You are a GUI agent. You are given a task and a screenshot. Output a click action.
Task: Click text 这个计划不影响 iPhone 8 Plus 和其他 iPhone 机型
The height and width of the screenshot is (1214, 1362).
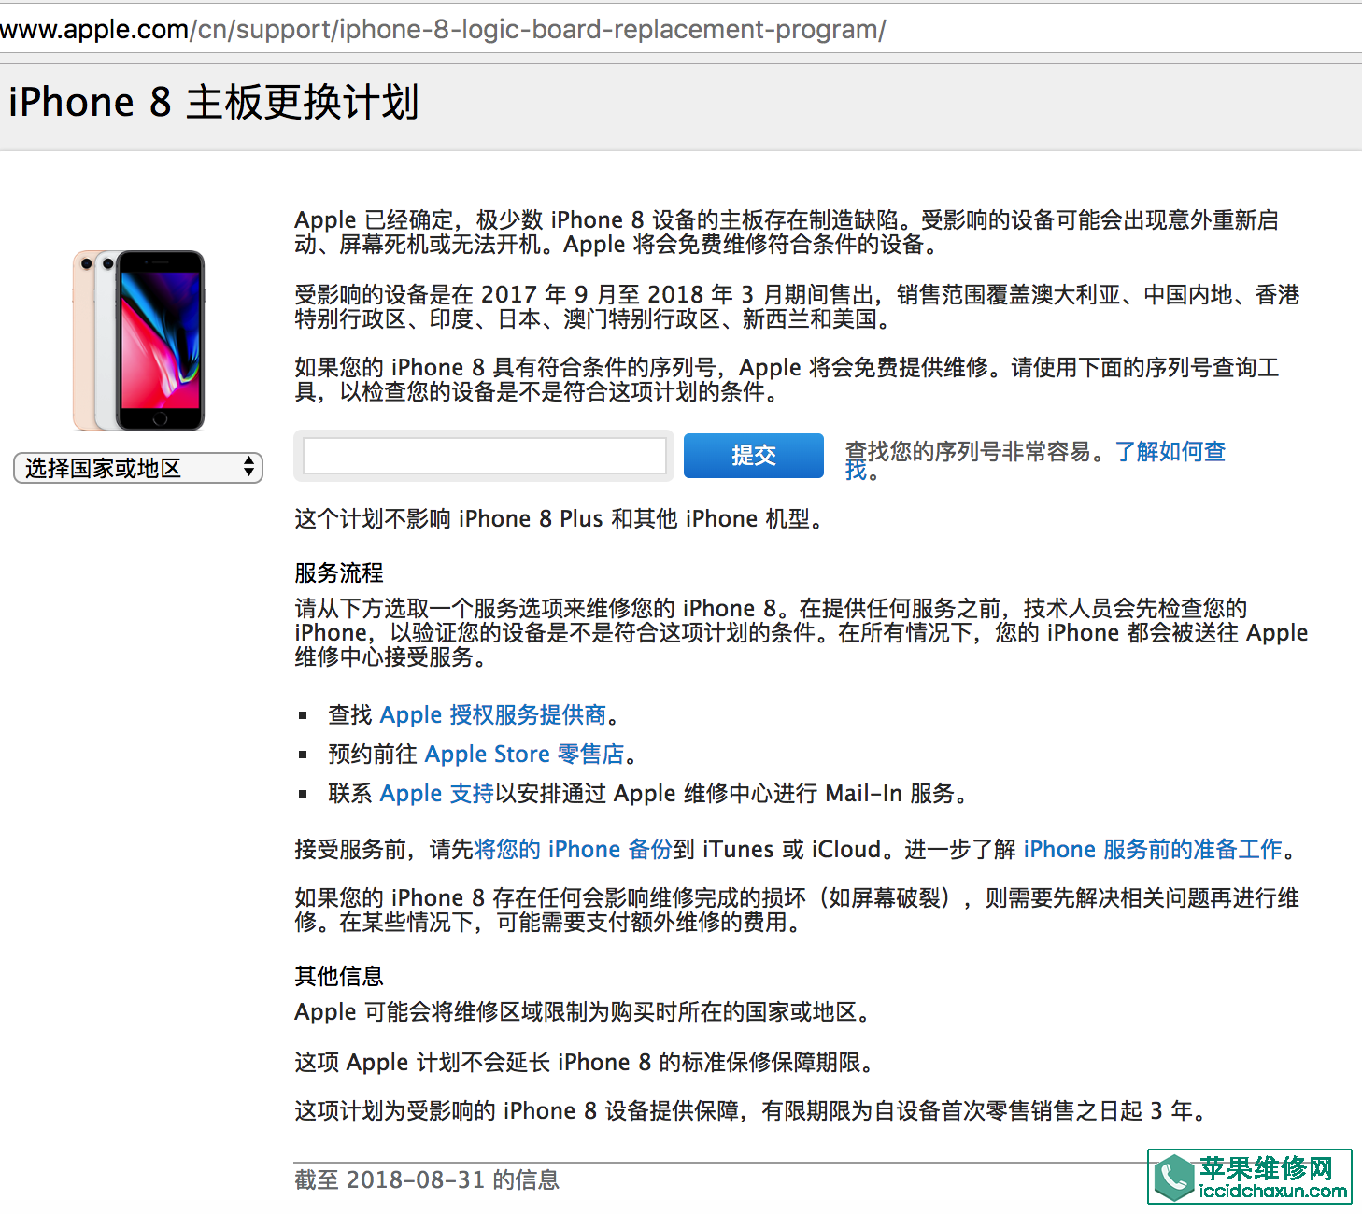tap(560, 519)
